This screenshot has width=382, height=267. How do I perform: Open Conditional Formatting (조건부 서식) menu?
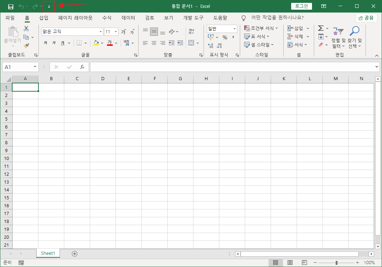(x=261, y=28)
